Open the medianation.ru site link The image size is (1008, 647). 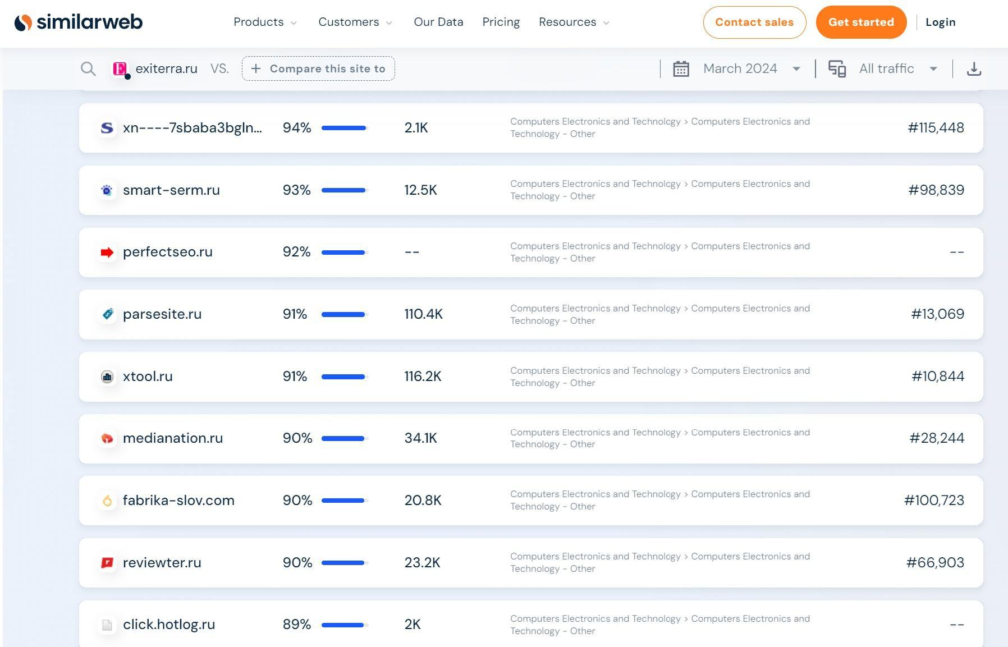(173, 438)
